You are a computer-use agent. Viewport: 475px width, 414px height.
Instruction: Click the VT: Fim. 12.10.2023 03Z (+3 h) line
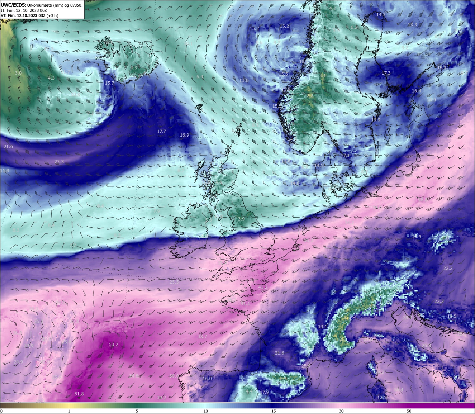coord(29,16)
